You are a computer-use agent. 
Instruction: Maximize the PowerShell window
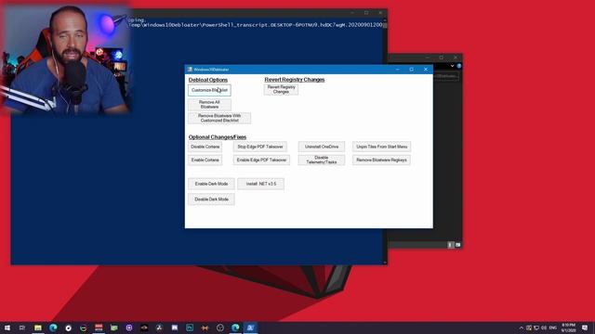pyautogui.click(x=366, y=12)
